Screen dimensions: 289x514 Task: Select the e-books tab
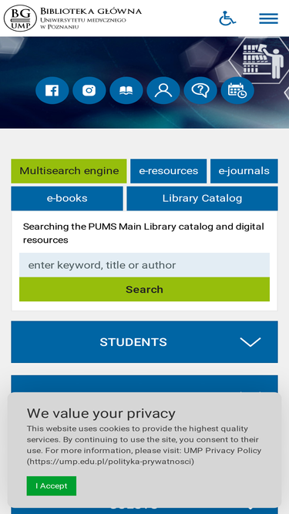pyautogui.click(x=67, y=198)
